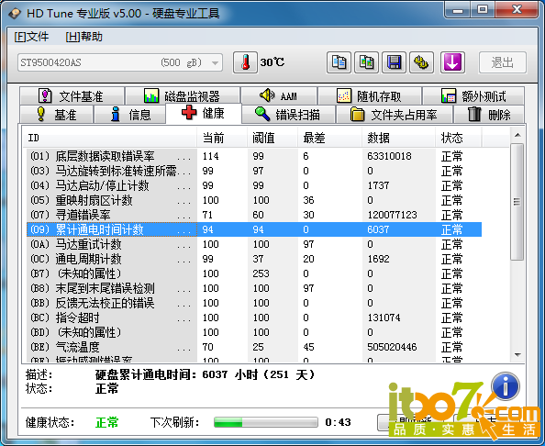The height and width of the screenshot is (446, 545).
Task: Click the ID column header
Action: pyautogui.click(x=109, y=138)
